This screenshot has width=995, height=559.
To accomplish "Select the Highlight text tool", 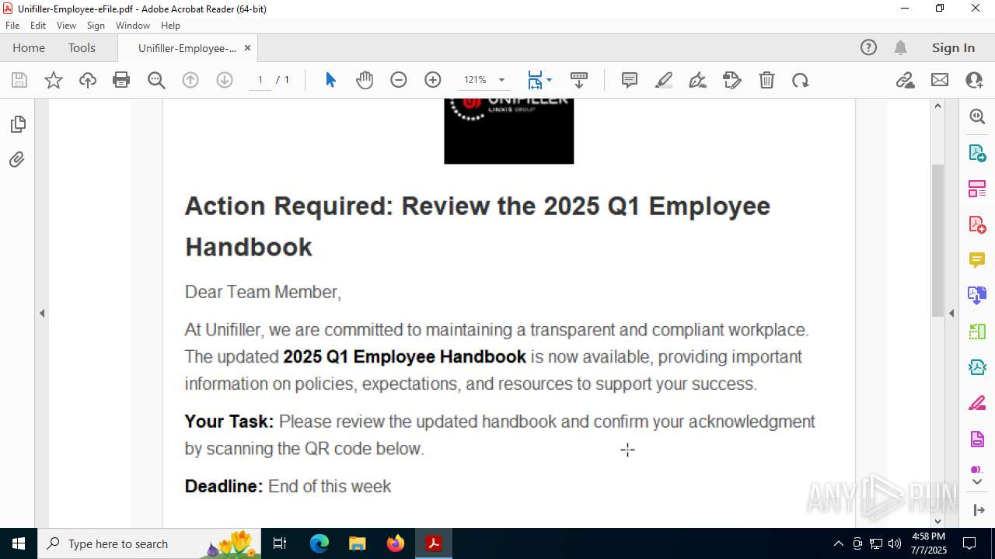I will click(664, 80).
